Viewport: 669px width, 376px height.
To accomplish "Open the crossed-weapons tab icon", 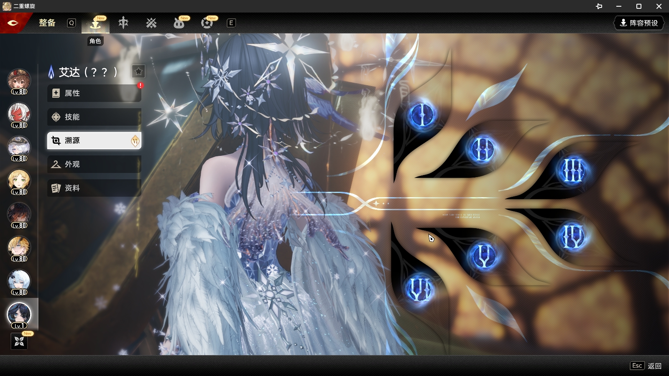I will pos(151,23).
